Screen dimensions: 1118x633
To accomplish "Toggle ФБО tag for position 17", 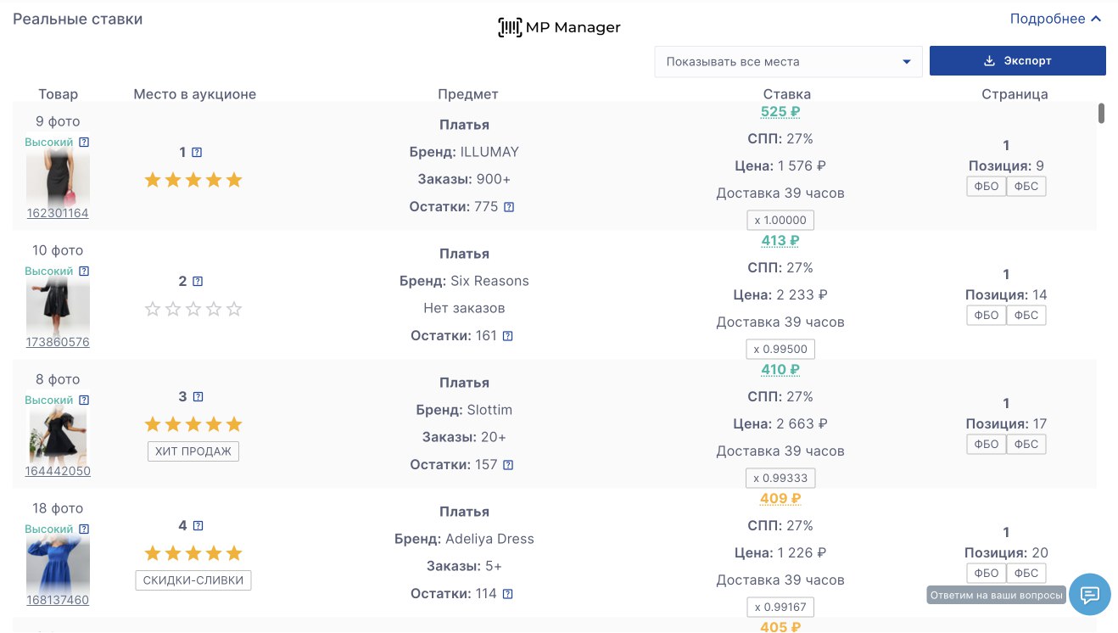I will (987, 445).
